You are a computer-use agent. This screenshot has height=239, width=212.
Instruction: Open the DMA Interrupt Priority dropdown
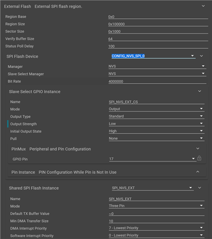157,228
